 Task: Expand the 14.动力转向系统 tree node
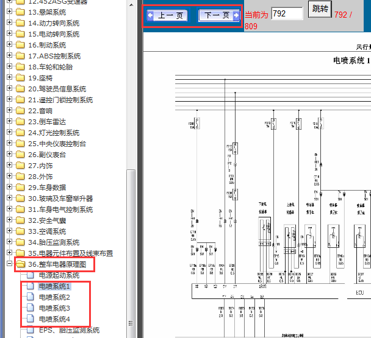click(x=9, y=23)
